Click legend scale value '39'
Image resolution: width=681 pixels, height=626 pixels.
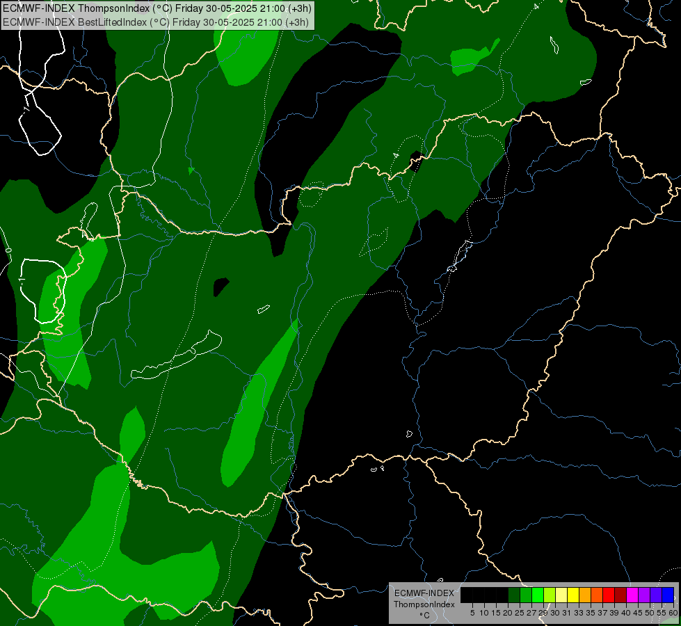(614, 613)
